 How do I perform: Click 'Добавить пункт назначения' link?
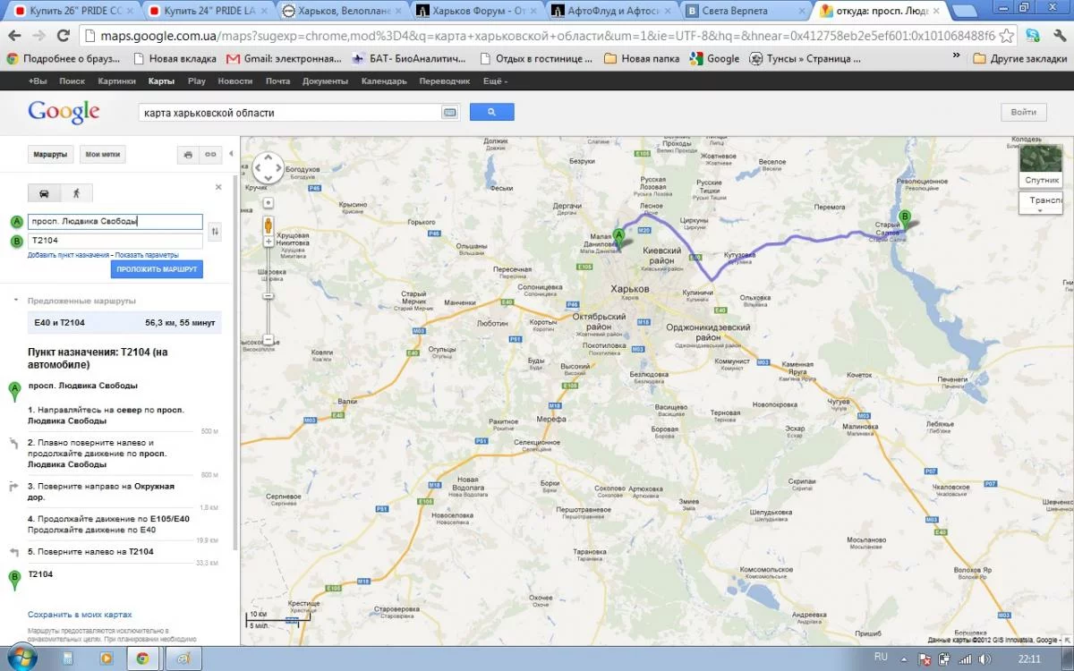coord(68,255)
